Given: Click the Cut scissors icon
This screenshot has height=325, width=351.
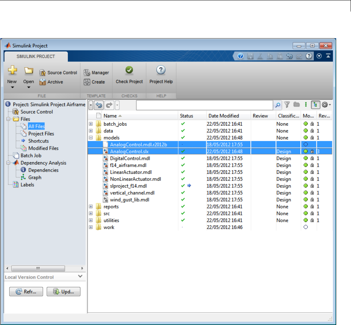Looking at the screenshot, I should point(260,56).
